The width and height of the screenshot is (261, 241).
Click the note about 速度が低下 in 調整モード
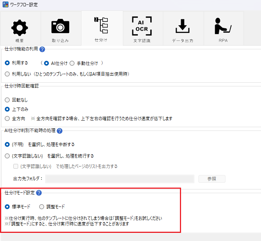(x=67, y=224)
